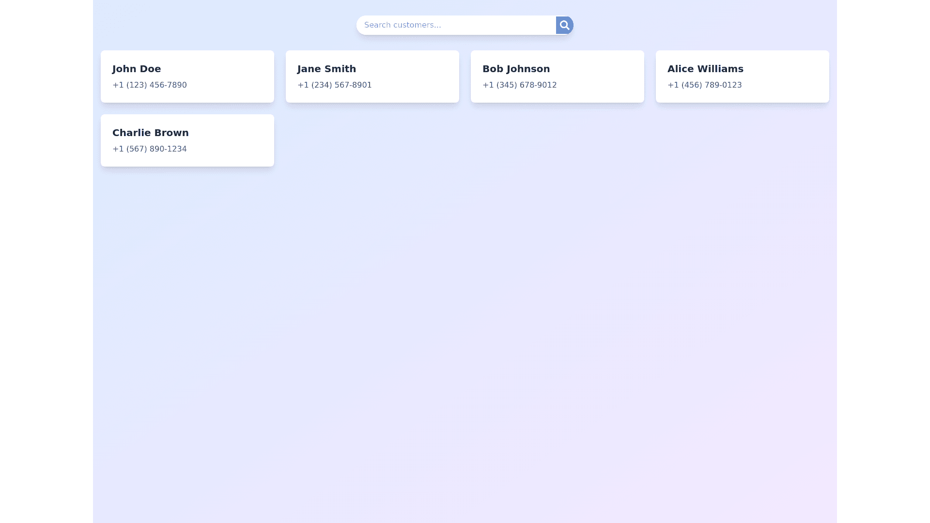Screen dimensions: 930x523
Task: Select phone number +1 (234) 567-8901
Action: [334, 85]
